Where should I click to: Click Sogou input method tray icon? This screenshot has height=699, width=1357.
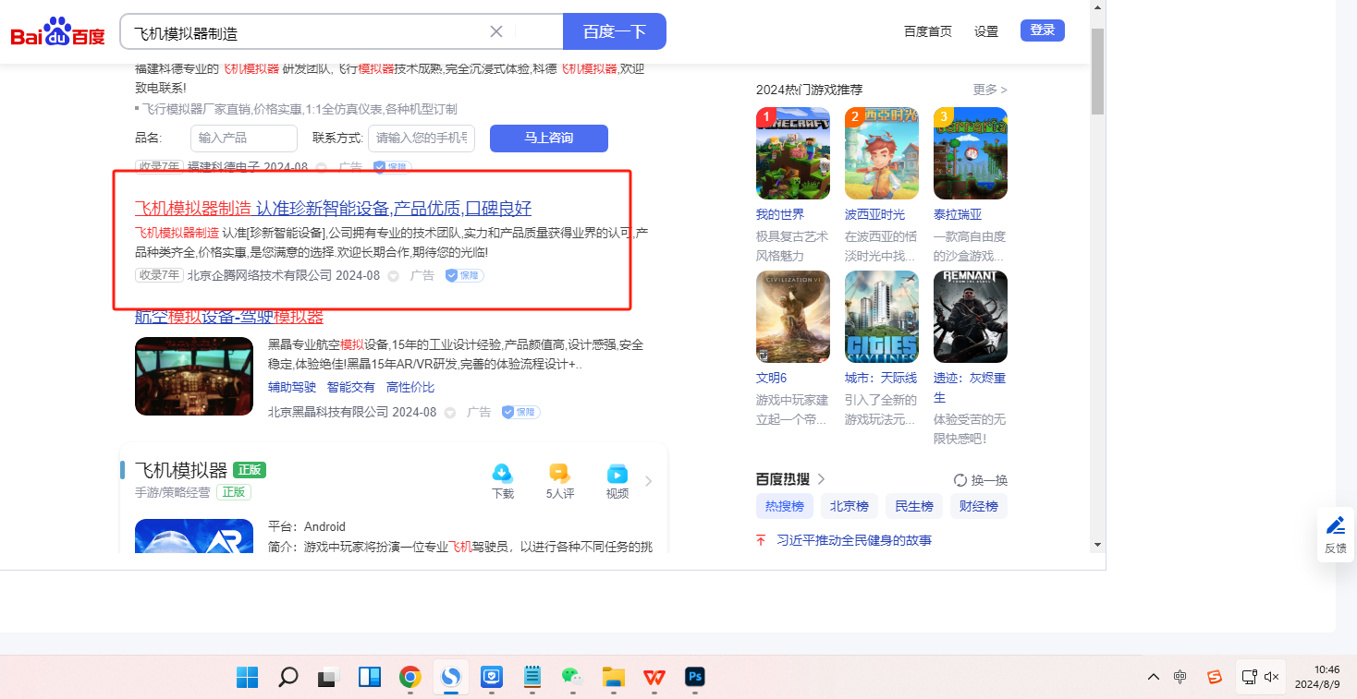[1216, 677]
